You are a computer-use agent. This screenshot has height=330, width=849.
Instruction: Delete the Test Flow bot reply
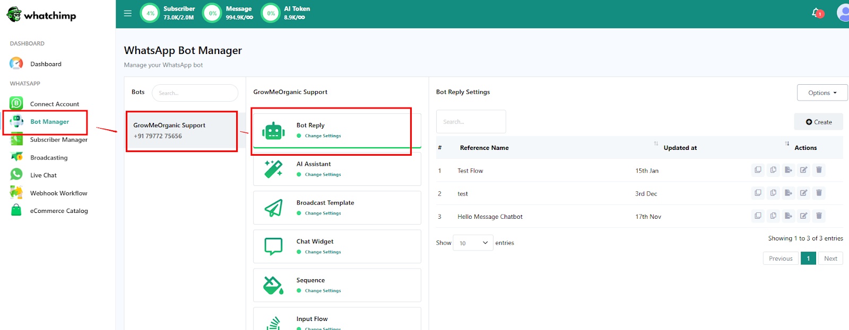coord(819,170)
